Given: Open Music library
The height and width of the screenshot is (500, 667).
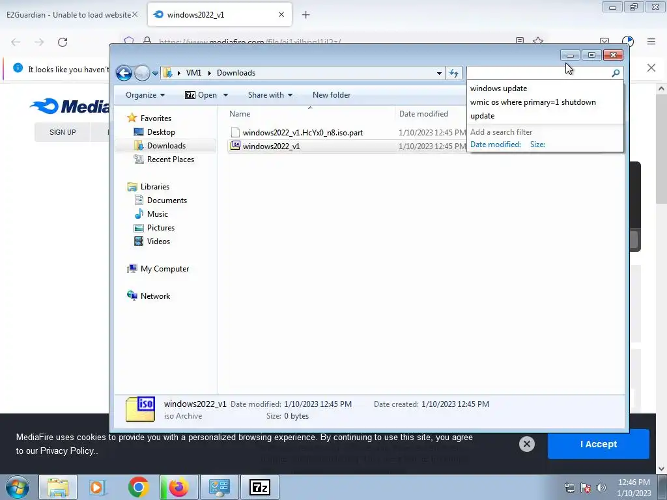Looking at the screenshot, I should pyautogui.click(x=157, y=214).
